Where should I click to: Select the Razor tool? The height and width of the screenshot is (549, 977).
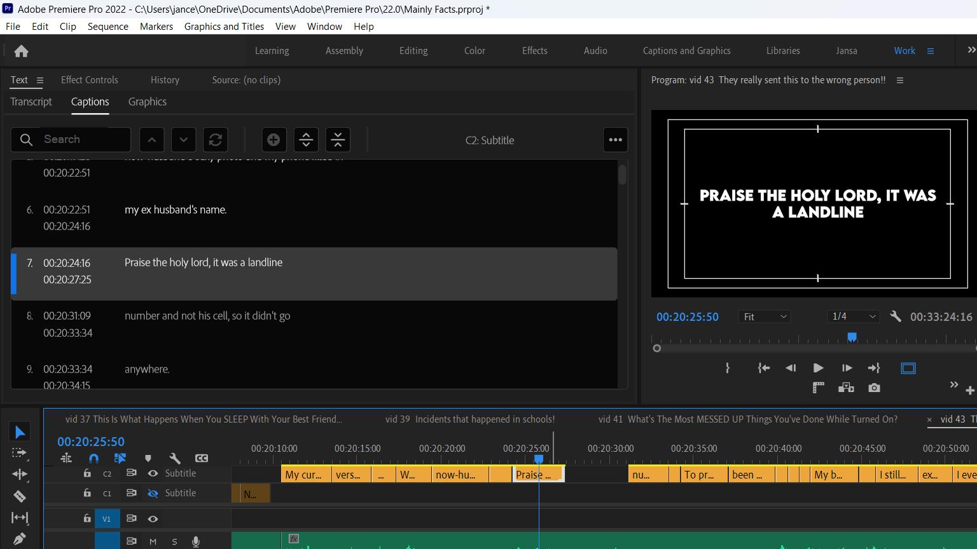point(20,496)
